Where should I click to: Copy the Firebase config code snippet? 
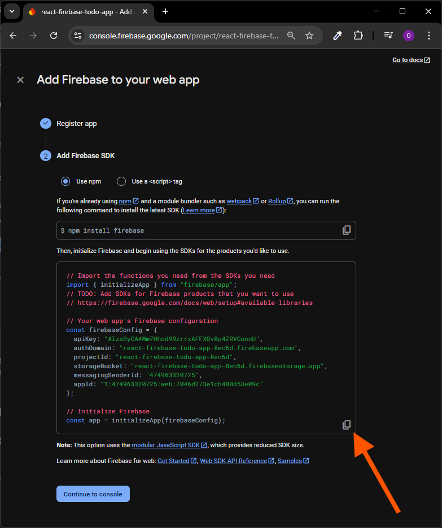click(347, 425)
